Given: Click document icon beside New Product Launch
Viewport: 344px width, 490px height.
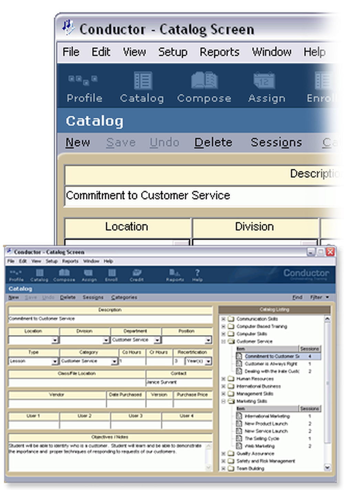Looking at the screenshot, I should (x=239, y=424).
